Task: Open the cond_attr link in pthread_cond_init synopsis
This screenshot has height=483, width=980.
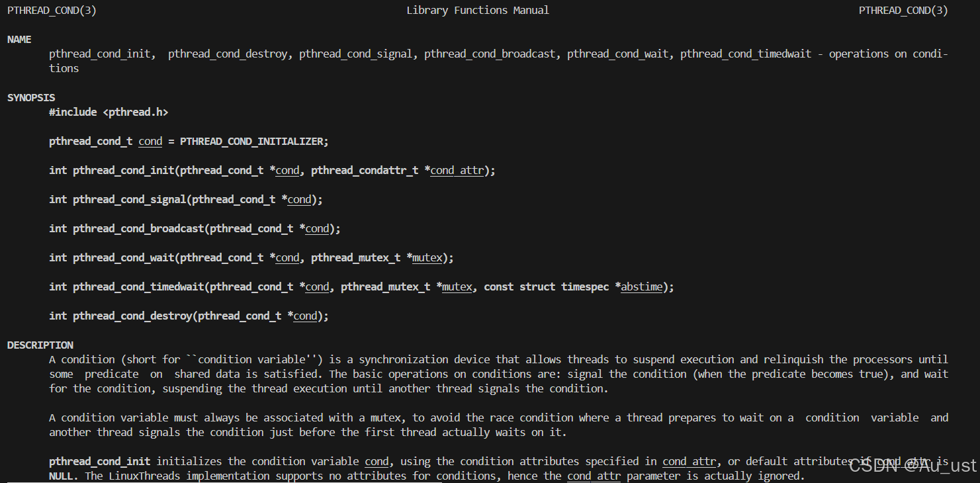Action: click(457, 170)
